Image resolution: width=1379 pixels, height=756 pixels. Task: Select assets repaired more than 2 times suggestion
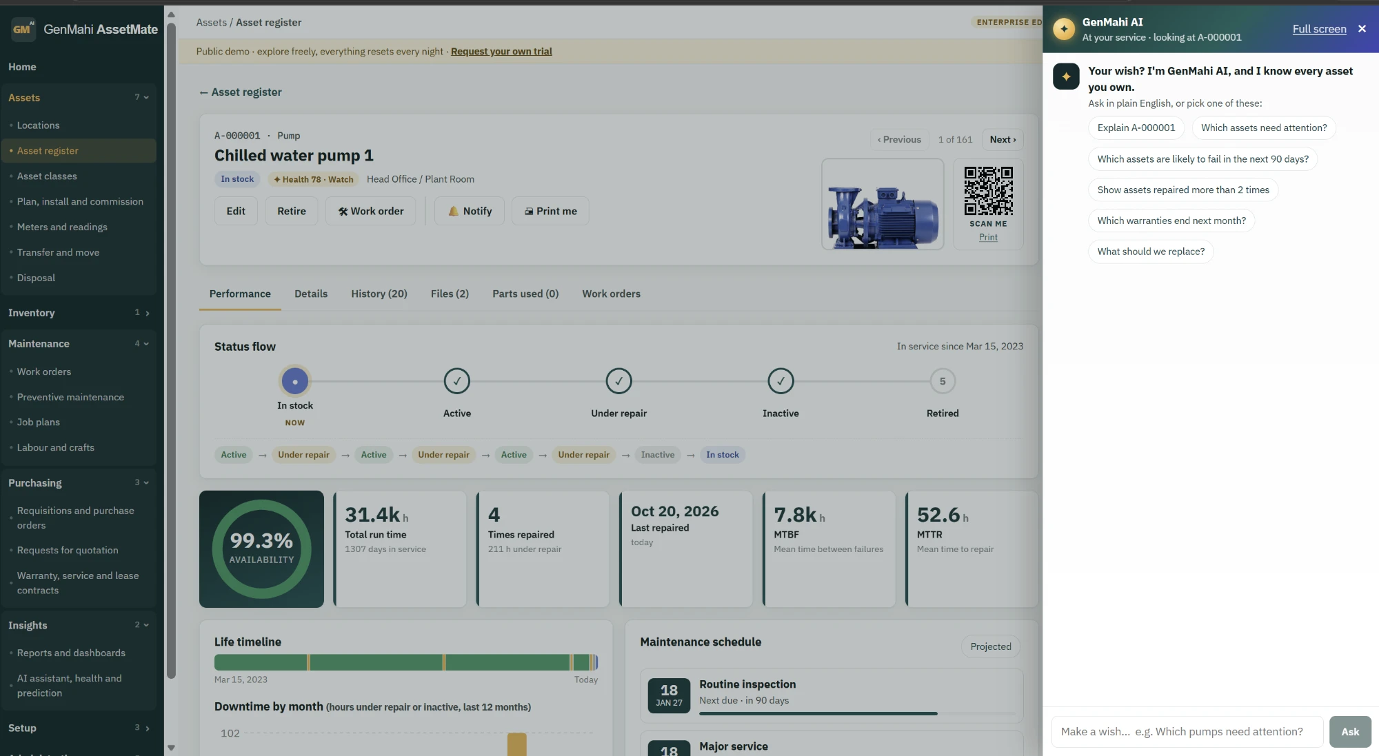click(x=1183, y=190)
